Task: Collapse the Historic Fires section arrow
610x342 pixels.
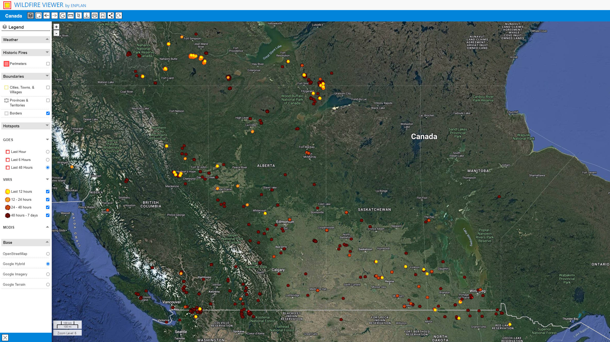Action: point(47,52)
